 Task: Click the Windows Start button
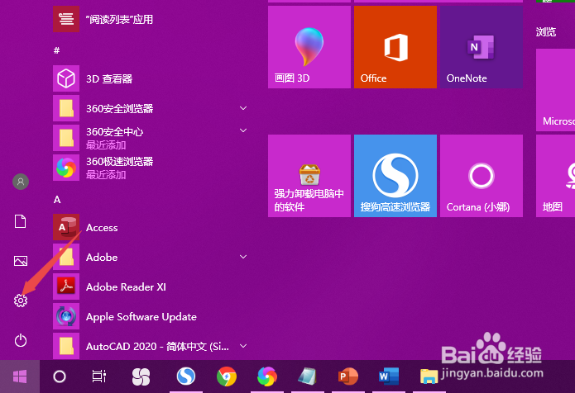click(x=20, y=376)
